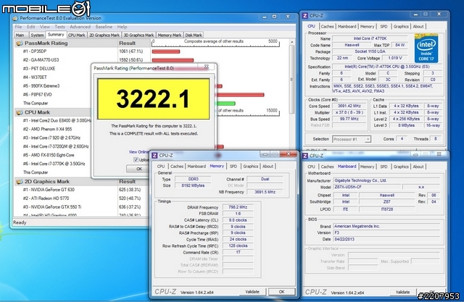Viewport: 464px width, 302px height.
Task: Click the green This Computer result bar
Action: click(x=225, y=104)
